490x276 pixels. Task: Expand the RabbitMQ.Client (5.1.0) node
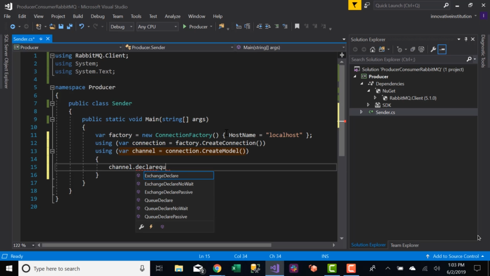[x=375, y=98]
